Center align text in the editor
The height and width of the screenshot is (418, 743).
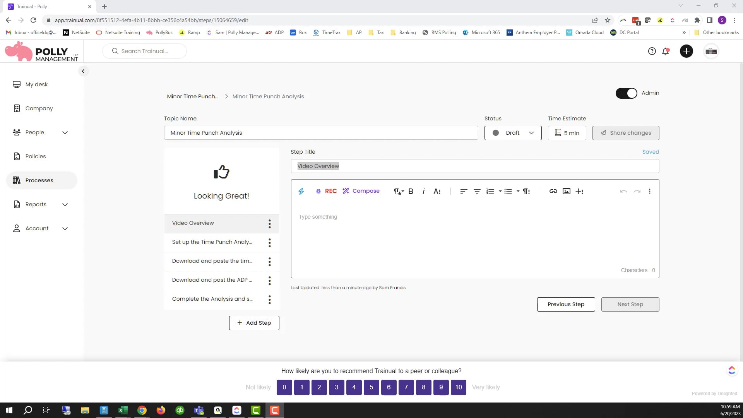477,191
